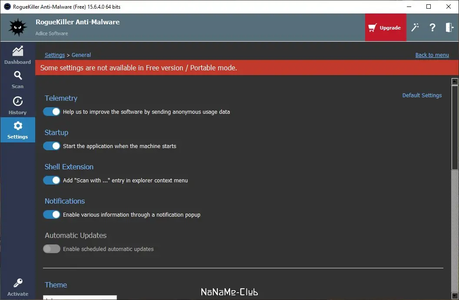Minimize the RogueKiller window
Image resolution: width=459 pixels, height=300 pixels.
point(409,7)
